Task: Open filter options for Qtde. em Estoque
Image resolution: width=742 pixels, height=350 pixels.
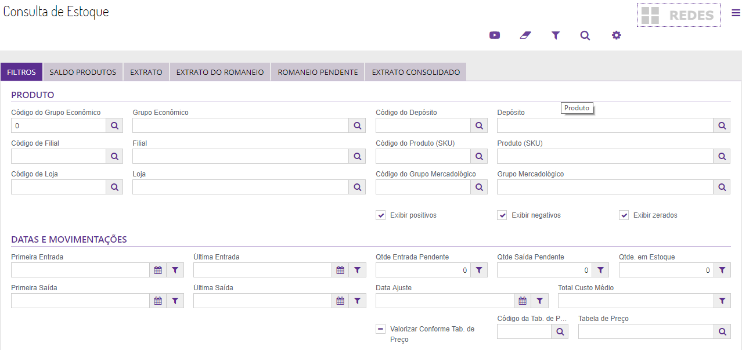Action: (x=722, y=270)
